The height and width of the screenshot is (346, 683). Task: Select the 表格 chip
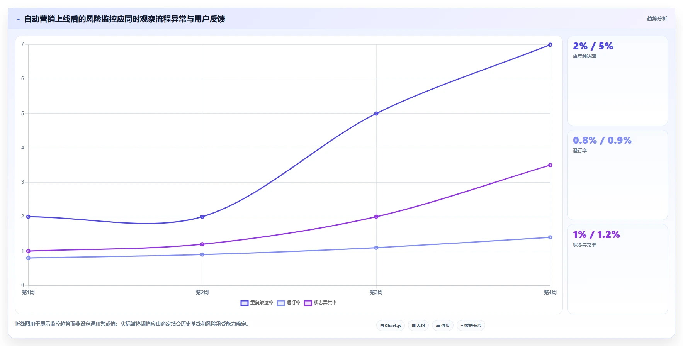click(418, 326)
